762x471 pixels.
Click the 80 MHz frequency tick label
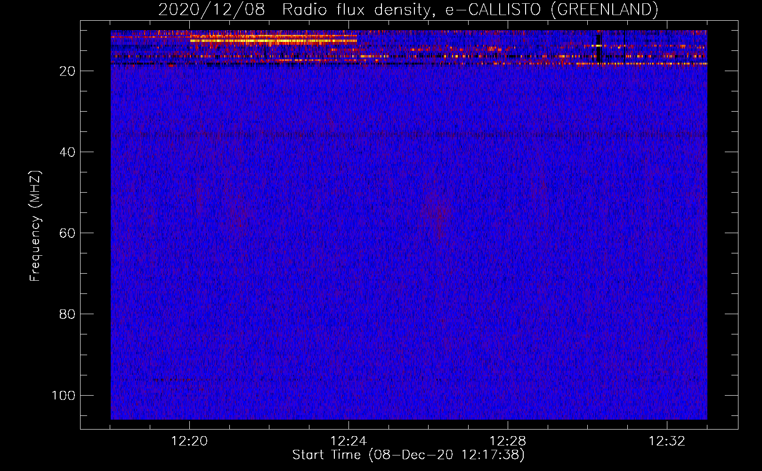coord(67,314)
